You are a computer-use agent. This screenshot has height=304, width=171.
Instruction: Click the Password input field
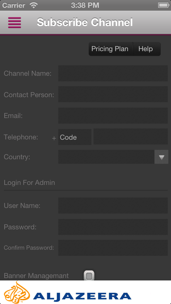tap(113, 227)
